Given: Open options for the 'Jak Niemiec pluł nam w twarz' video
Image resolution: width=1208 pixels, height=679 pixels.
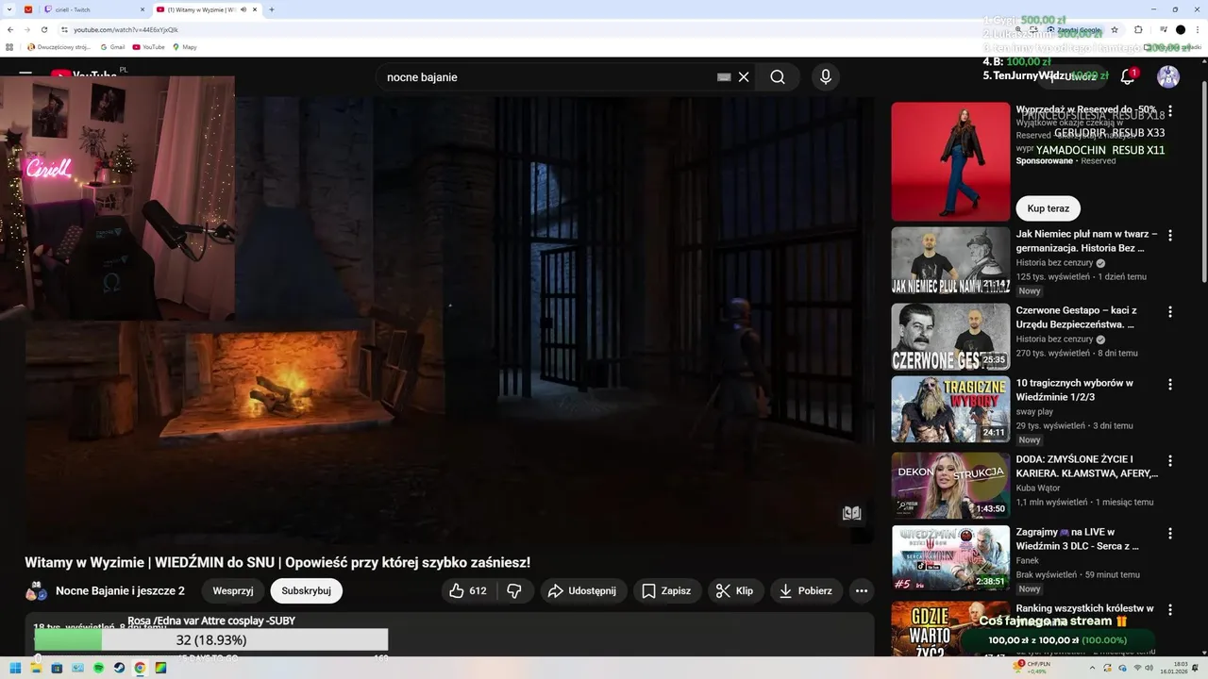Looking at the screenshot, I should [1170, 235].
